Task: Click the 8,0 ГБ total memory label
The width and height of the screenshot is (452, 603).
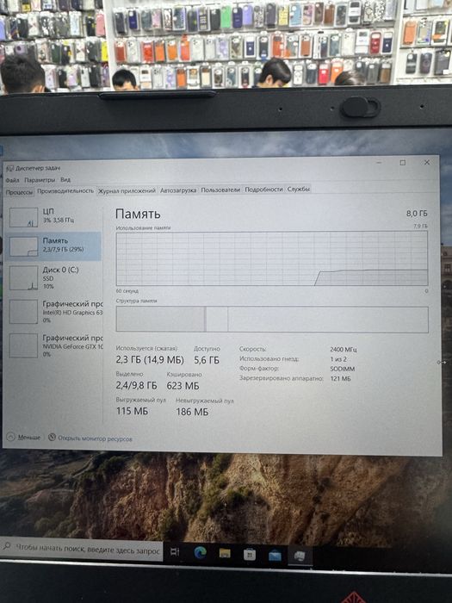Action: click(x=417, y=213)
